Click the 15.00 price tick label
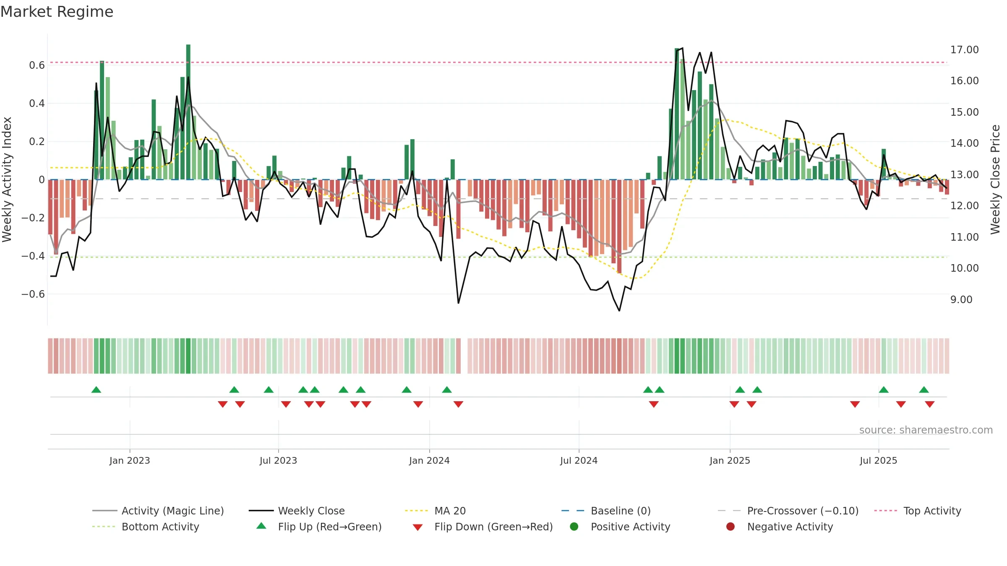The image size is (1007, 566). tap(964, 112)
